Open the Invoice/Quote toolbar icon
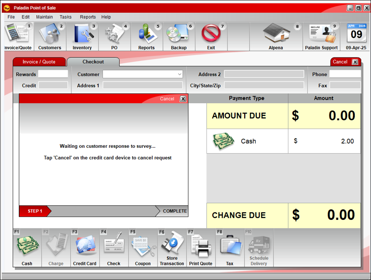Image resolution: width=371 pixels, height=280 pixels. [19, 36]
